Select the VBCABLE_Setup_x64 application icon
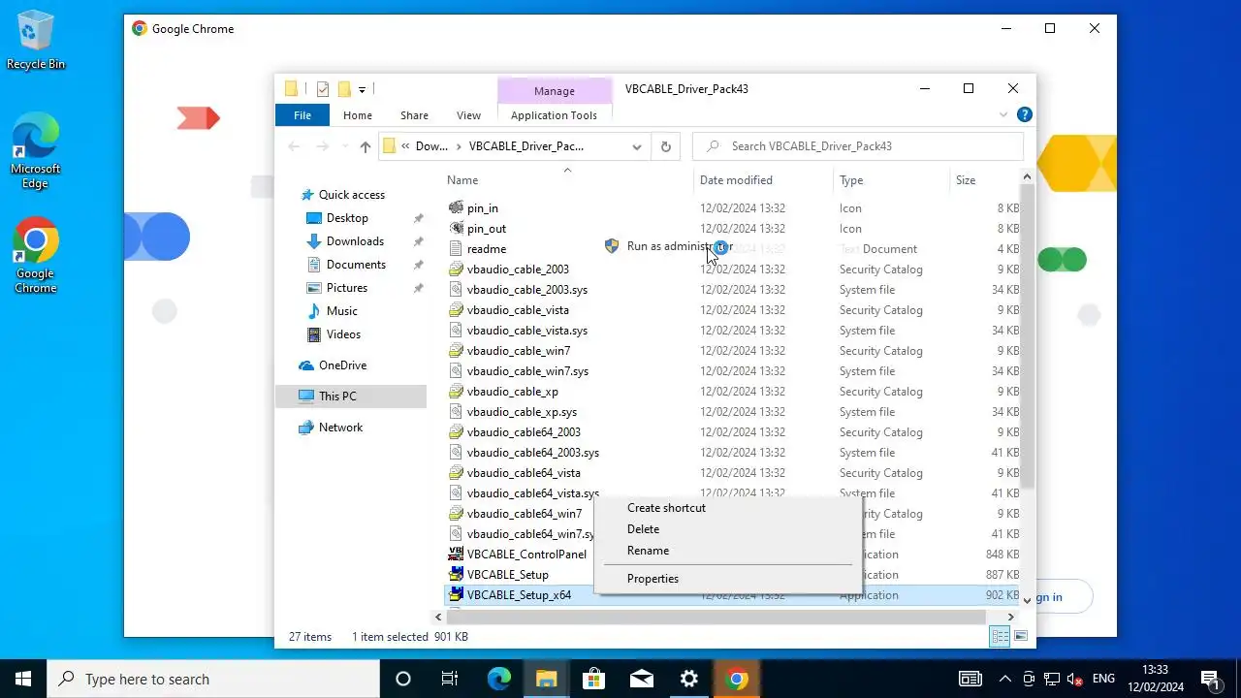This screenshot has width=1241, height=698. pyautogui.click(x=457, y=595)
